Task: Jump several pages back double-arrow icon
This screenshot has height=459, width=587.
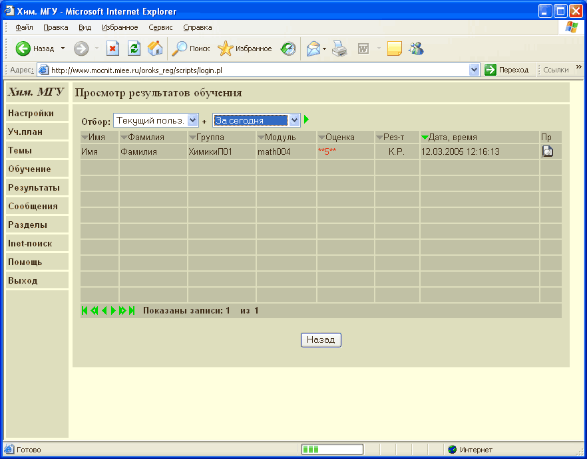Action: point(95,311)
